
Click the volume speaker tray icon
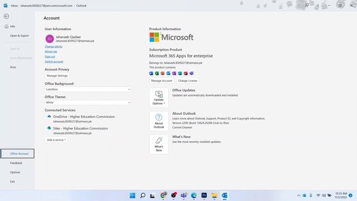pyautogui.click(x=324, y=195)
